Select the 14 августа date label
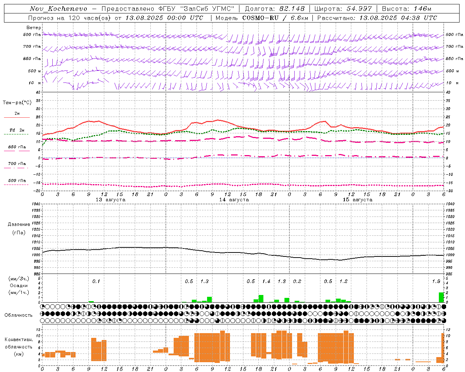465x372 pixels. [x=234, y=200]
